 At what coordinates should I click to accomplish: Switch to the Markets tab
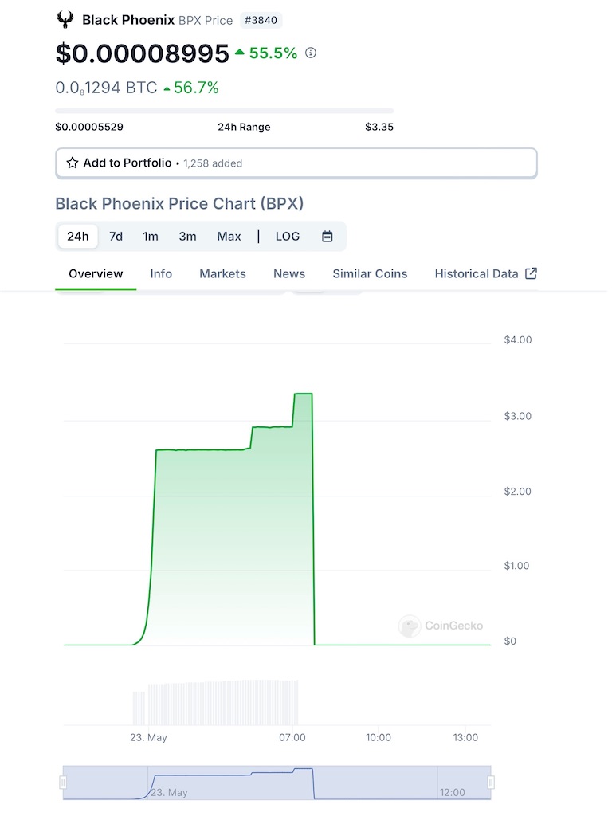point(222,273)
